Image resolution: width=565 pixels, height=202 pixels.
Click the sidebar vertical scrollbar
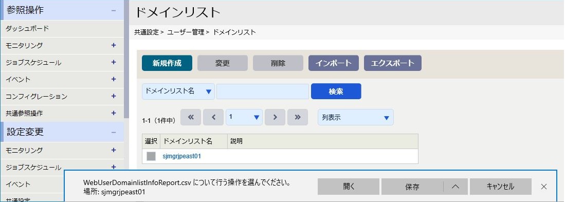point(126,60)
